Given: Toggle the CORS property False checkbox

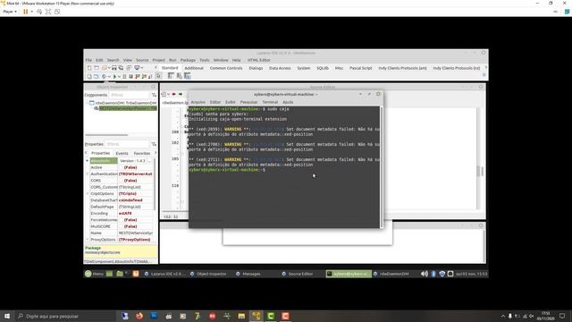Looking at the screenshot, I should coord(130,181).
